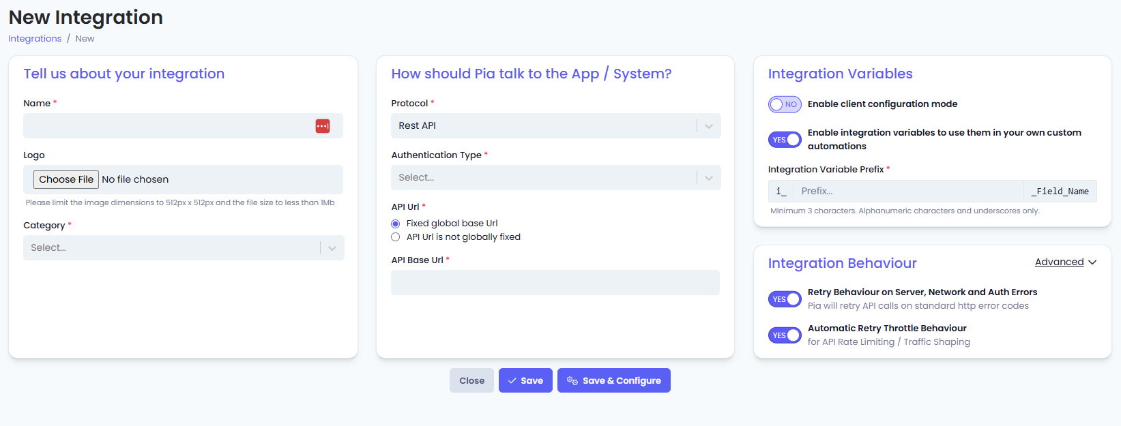Open the Authentication Type dropdown

point(555,178)
